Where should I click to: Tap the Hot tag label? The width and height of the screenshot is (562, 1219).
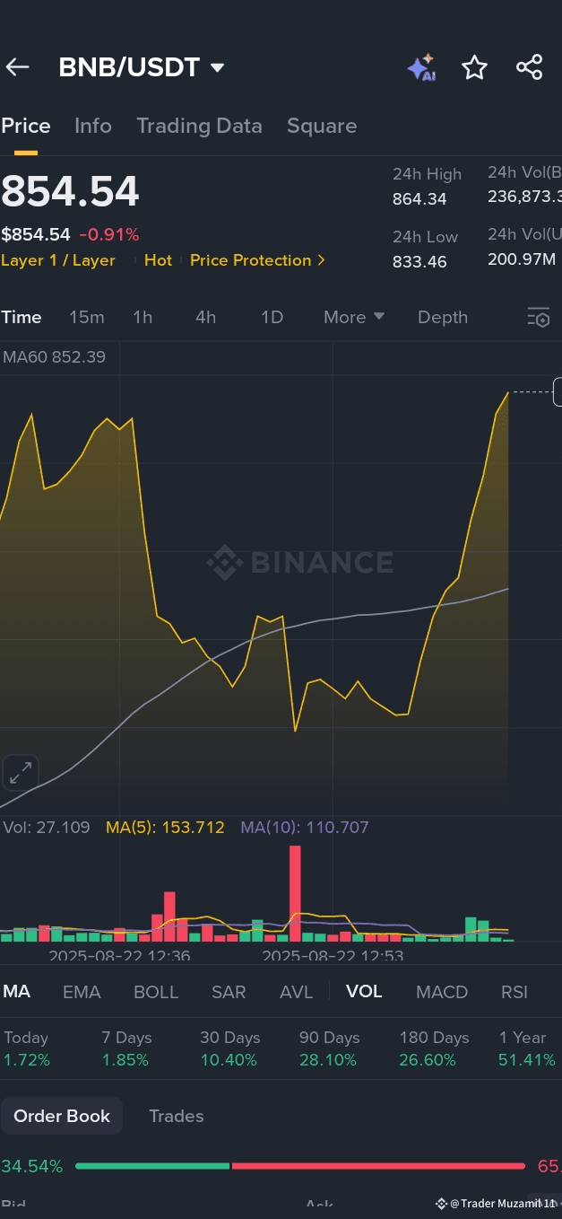point(158,260)
